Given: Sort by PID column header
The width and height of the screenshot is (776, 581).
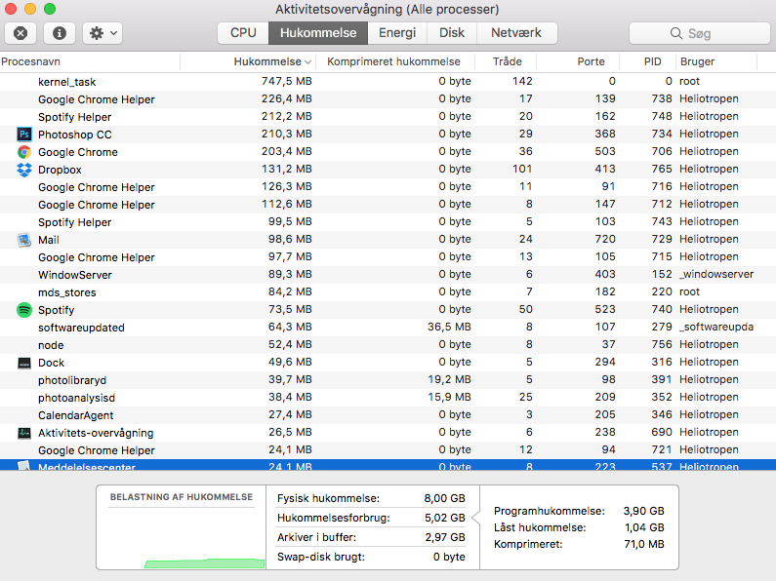Looking at the screenshot, I should [647, 61].
